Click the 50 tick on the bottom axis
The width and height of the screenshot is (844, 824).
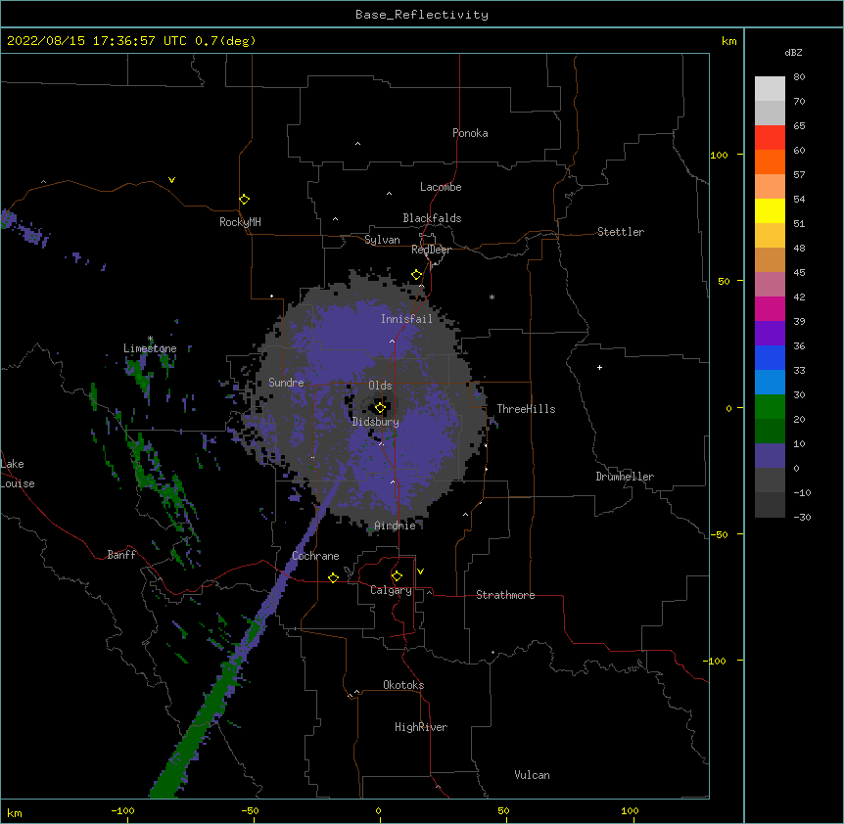tap(503, 810)
